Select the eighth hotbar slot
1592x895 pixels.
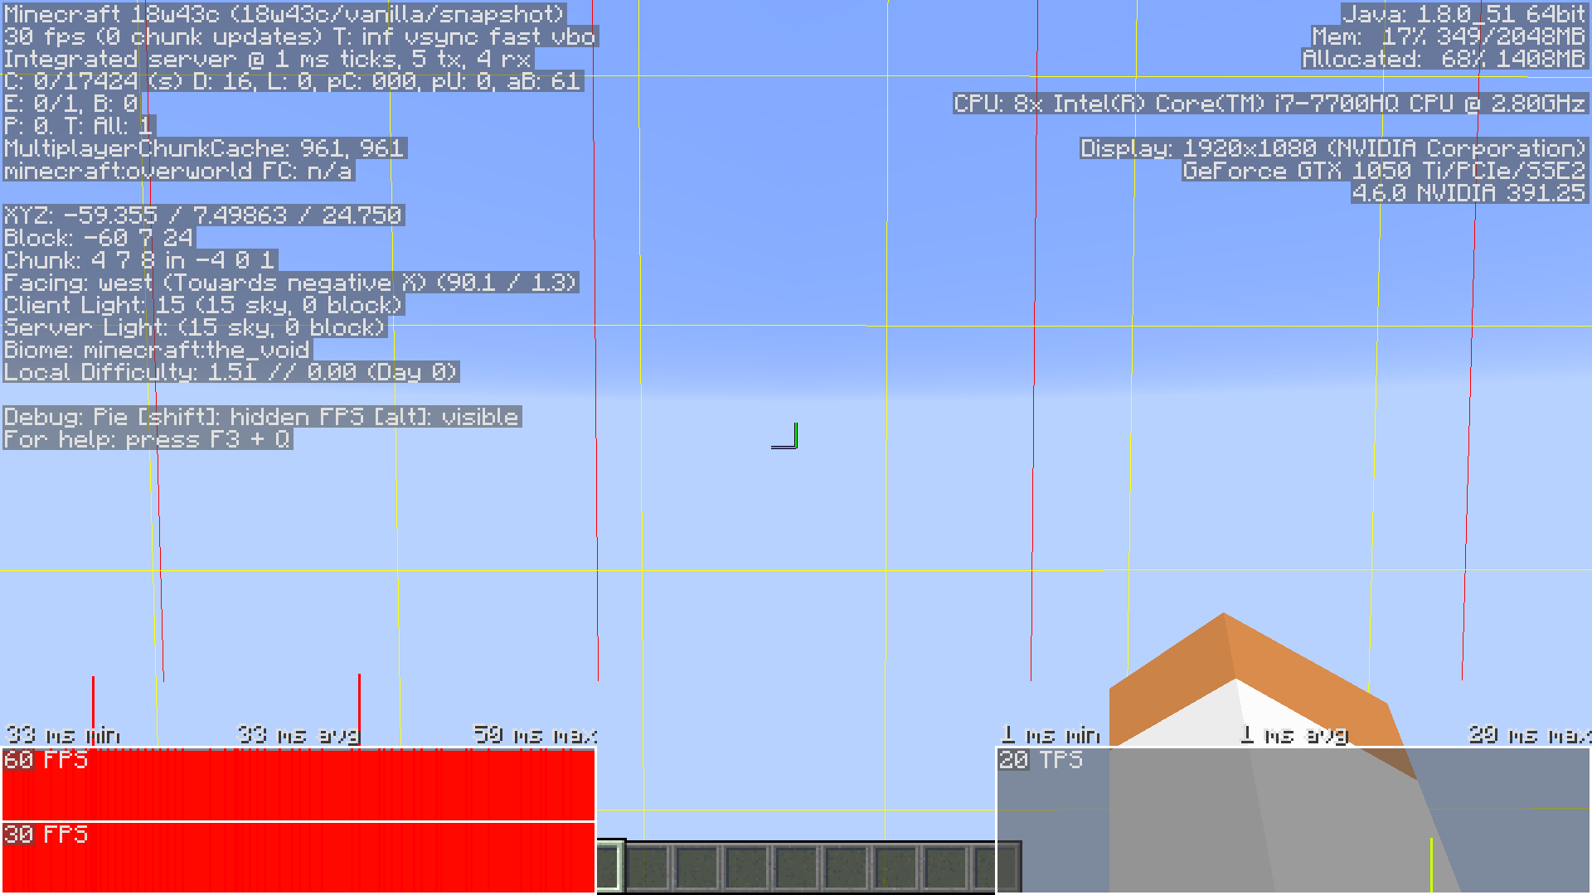[x=946, y=867]
